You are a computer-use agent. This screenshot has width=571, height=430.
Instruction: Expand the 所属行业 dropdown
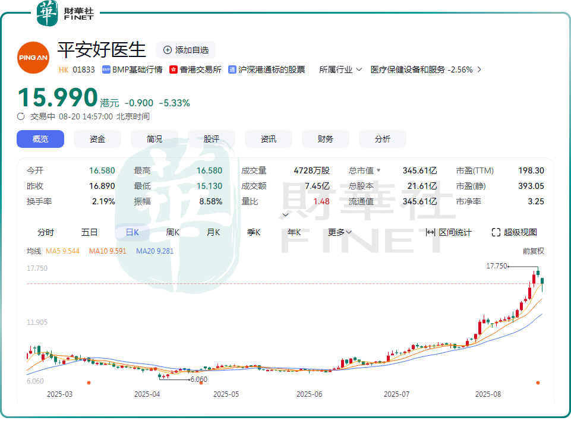340,69
